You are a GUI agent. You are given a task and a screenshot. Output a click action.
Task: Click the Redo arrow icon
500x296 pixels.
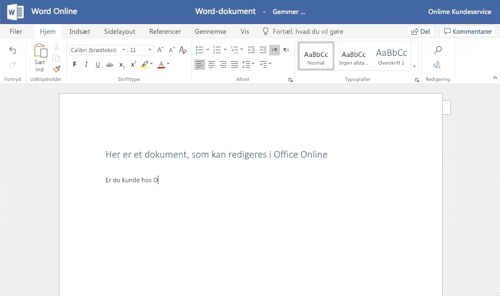tap(13, 65)
